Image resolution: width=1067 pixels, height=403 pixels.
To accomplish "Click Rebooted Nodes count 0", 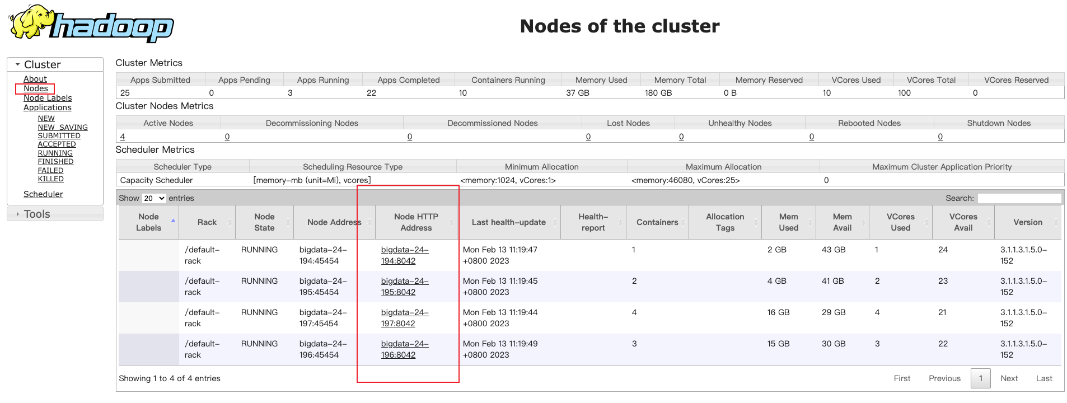I will click(x=812, y=137).
